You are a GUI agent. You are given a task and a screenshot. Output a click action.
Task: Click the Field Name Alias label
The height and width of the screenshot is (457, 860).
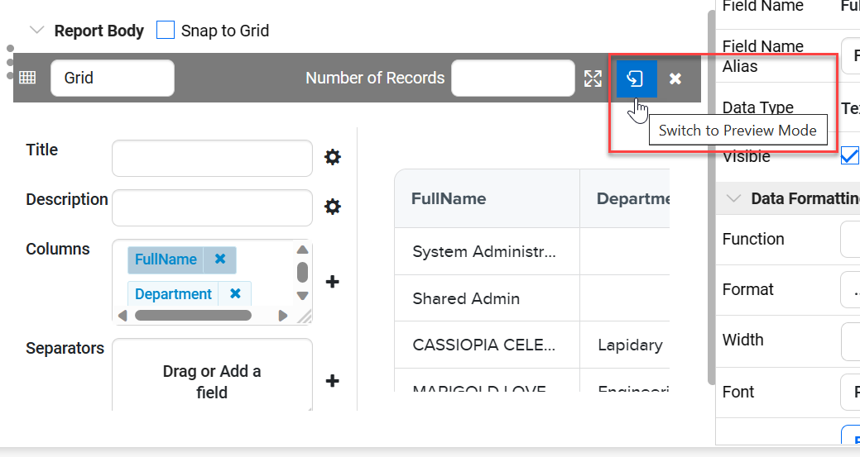coord(762,56)
